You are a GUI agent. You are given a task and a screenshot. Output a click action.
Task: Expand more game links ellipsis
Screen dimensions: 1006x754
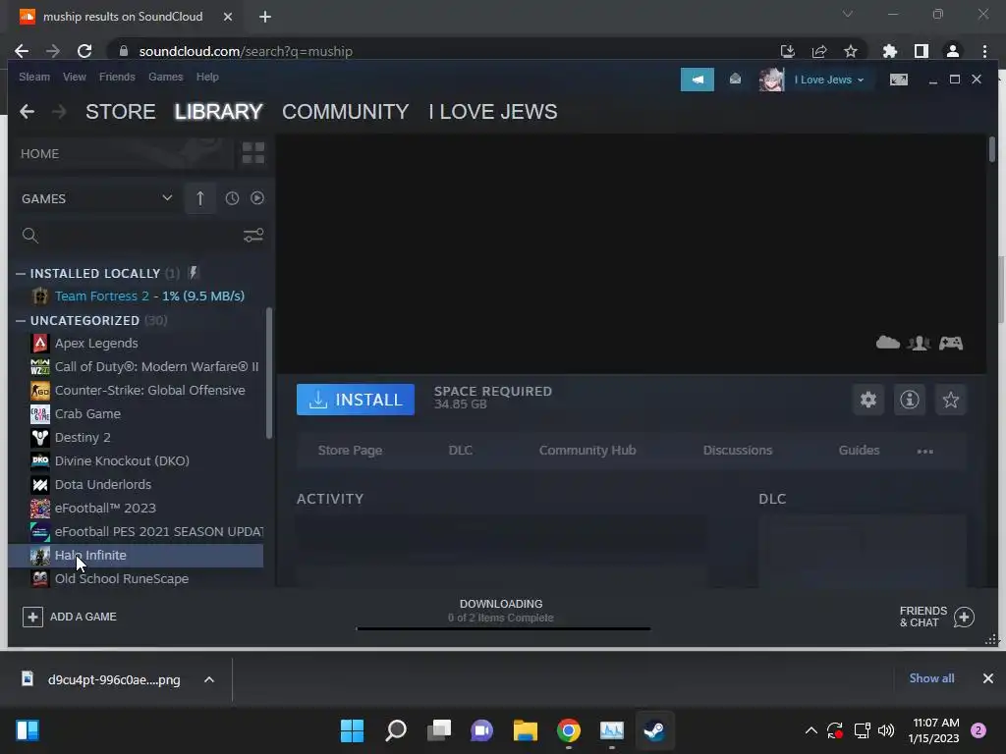[x=924, y=451]
